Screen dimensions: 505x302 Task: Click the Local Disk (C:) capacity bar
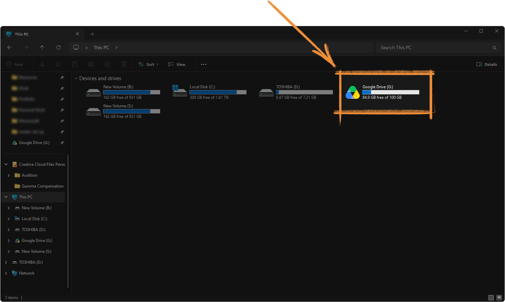pyautogui.click(x=218, y=92)
